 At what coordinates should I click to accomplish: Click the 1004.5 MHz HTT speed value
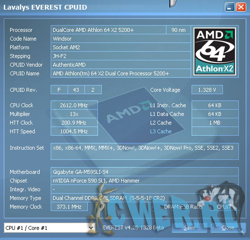click(74, 131)
